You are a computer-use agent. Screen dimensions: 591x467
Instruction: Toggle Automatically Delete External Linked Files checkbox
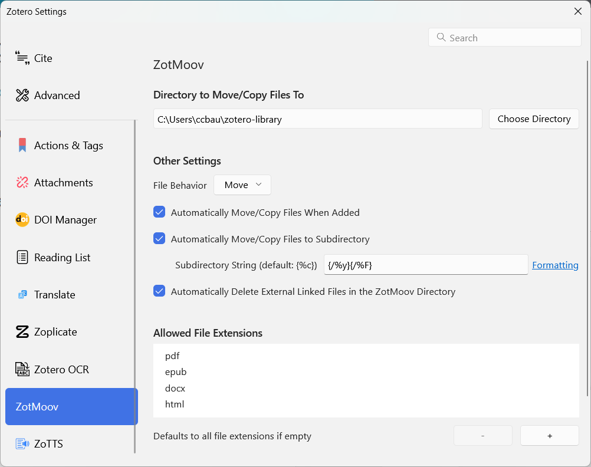(159, 291)
